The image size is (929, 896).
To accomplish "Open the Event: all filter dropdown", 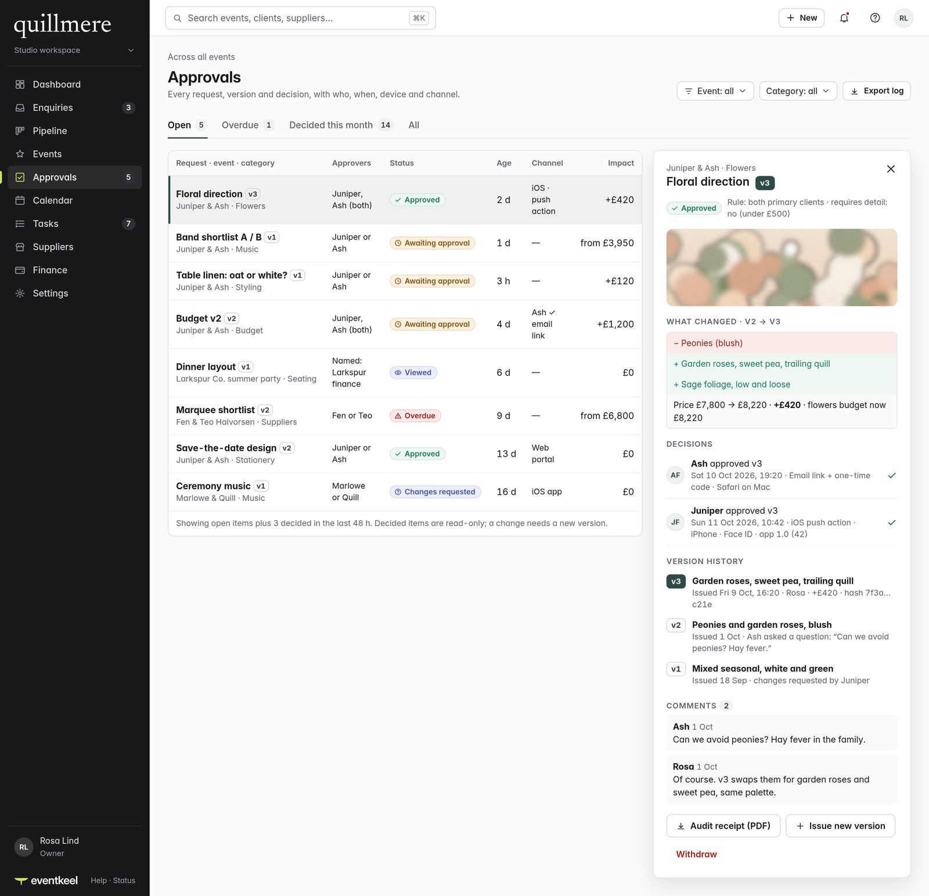I will tap(715, 91).
